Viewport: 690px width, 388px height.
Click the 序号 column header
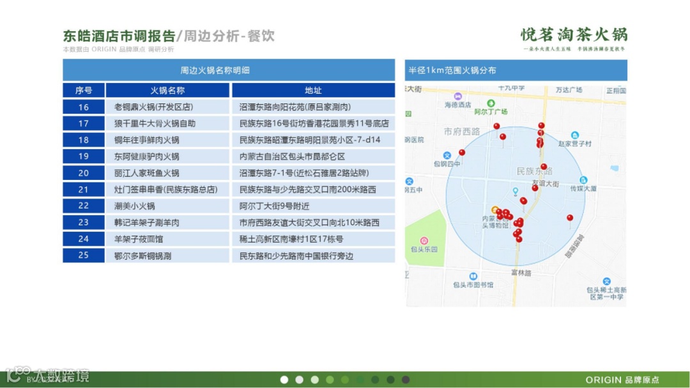(x=84, y=91)
